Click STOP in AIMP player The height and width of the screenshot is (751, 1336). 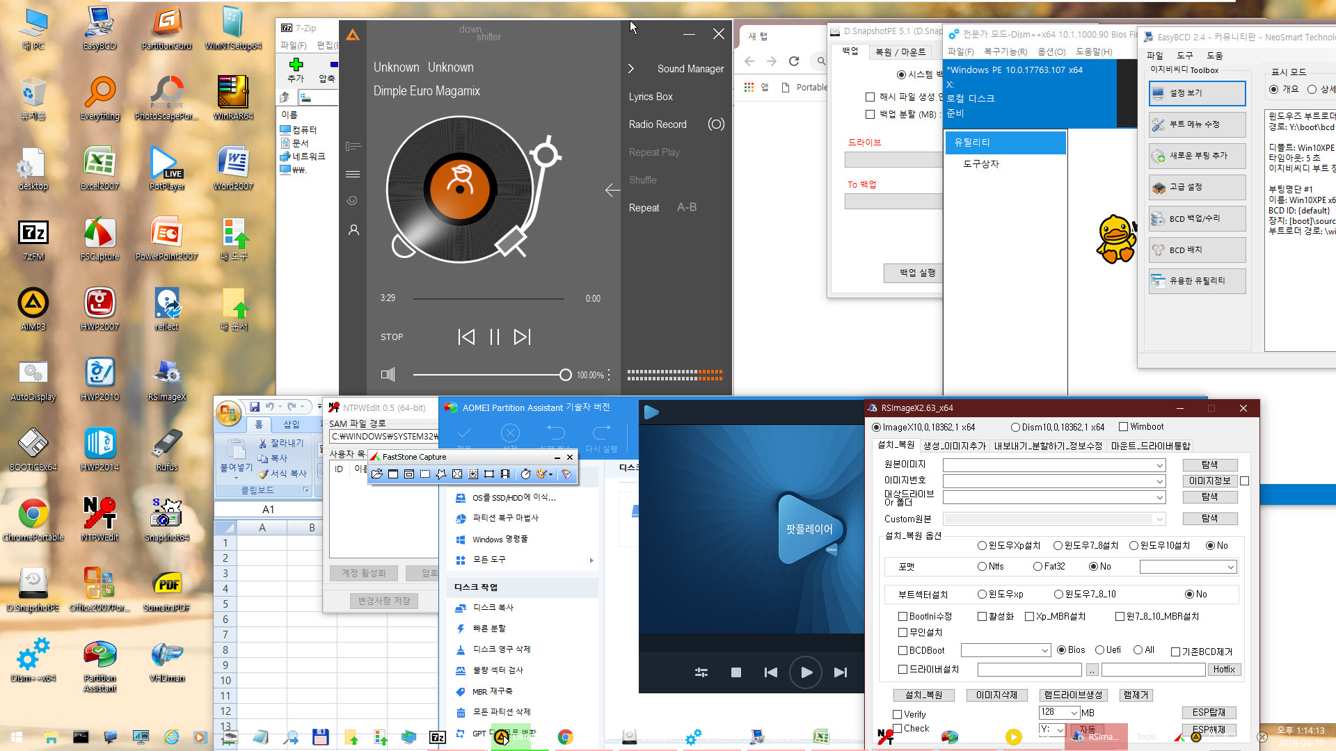click(x=392, y=337)
